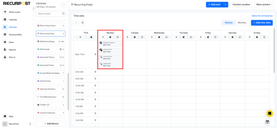Screen dimensions: 277x128
Task: Select the Spiritual Streams library
Action: pyautogui.click(x=51, y=89)
